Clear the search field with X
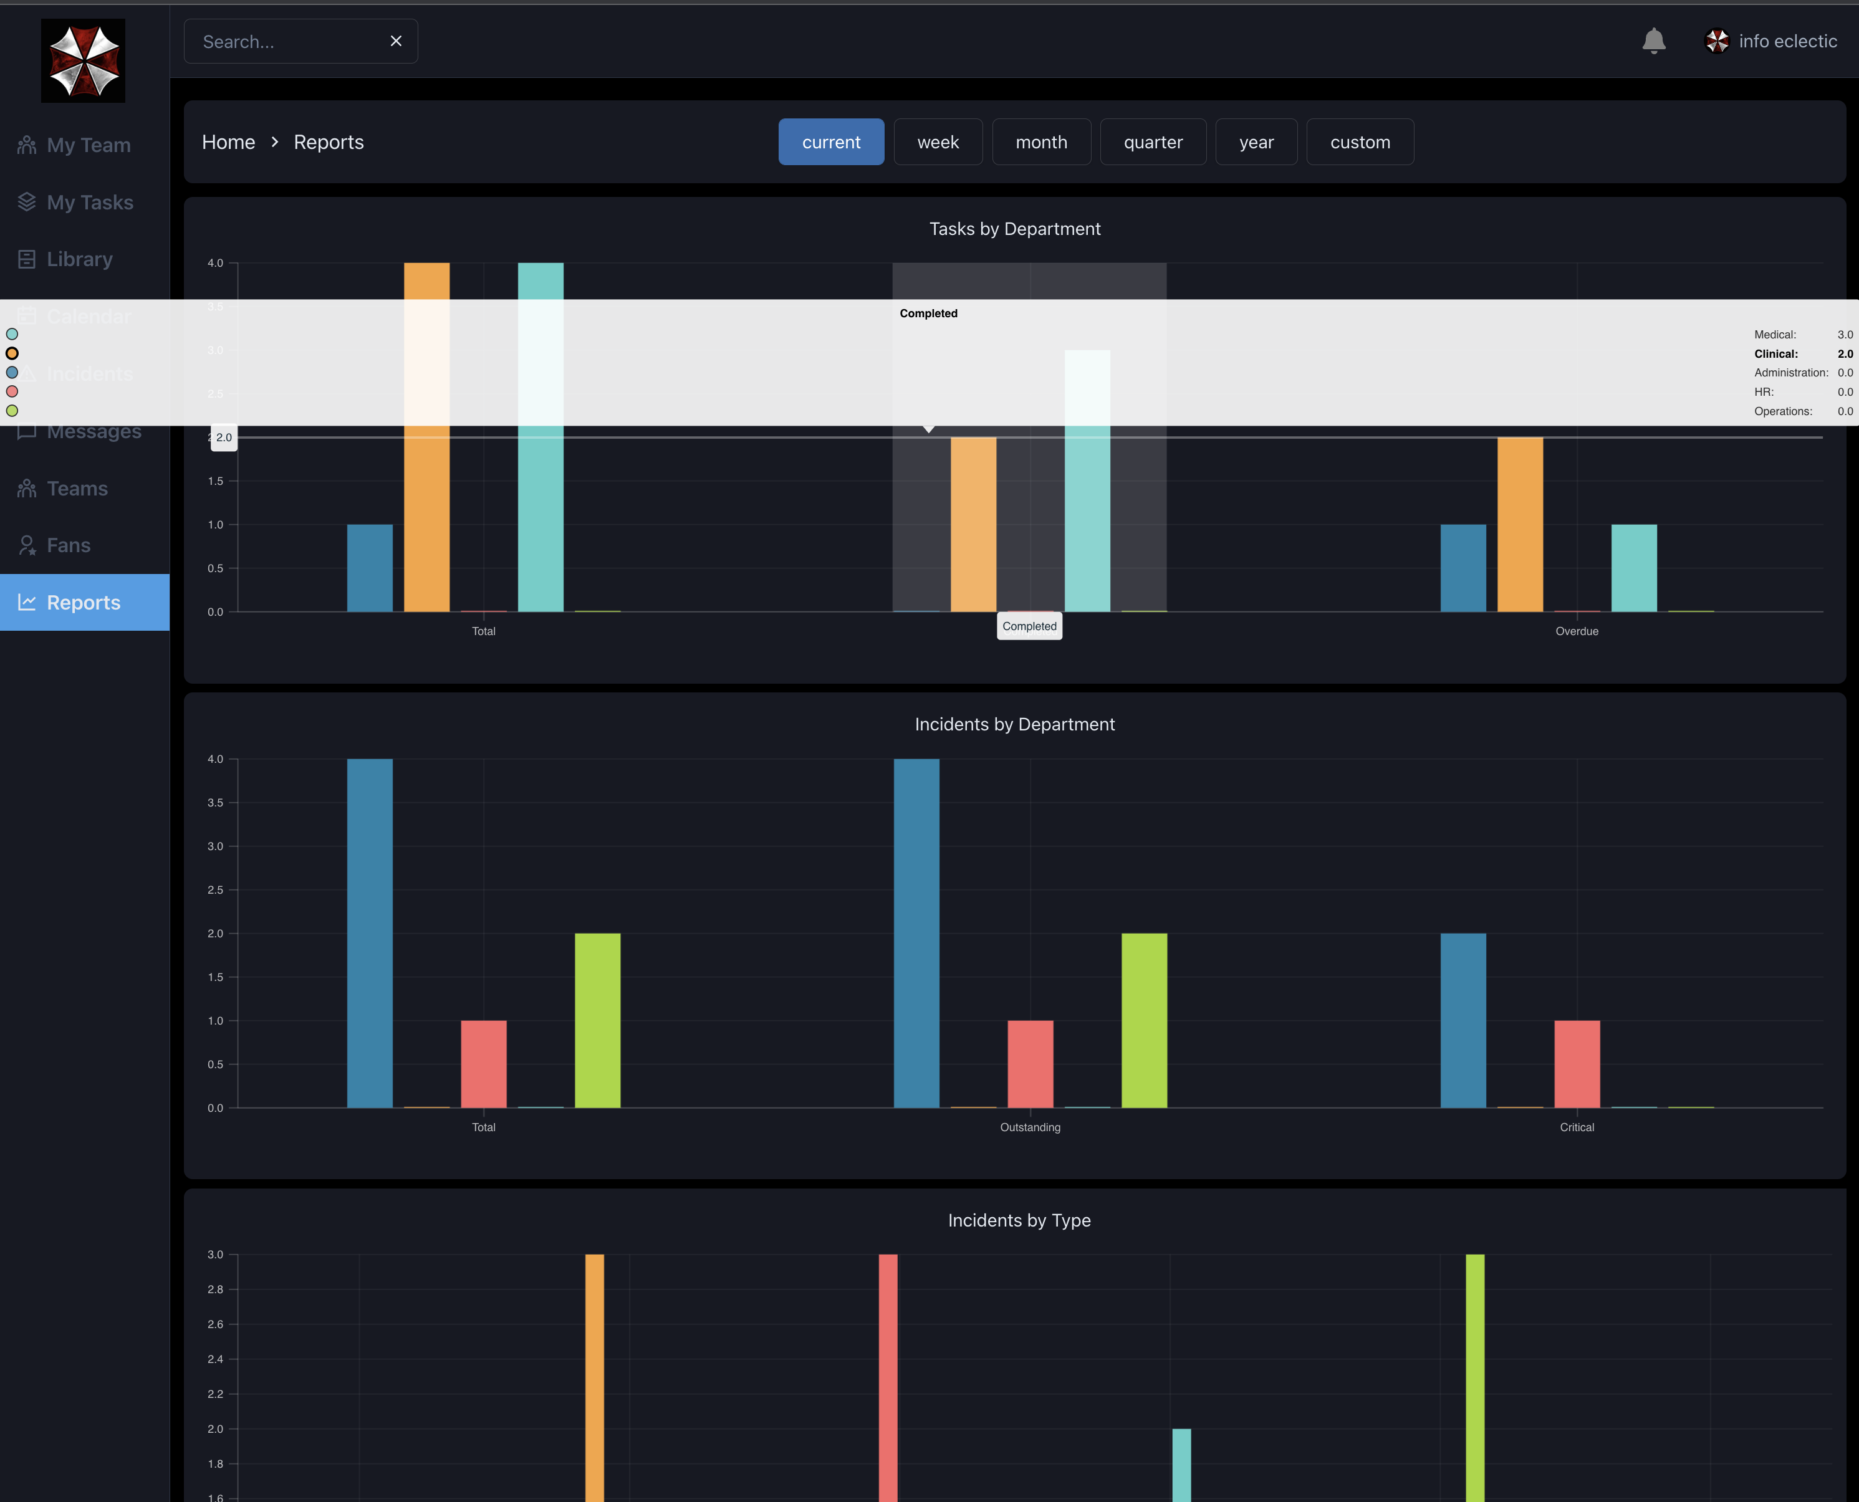This screenshot has height=1502, width=1859. [x=396, y=41]
